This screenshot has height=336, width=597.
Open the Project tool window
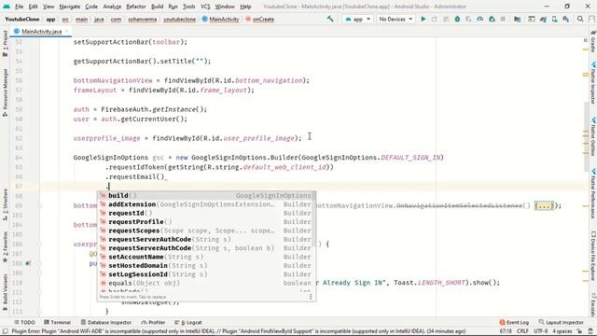click(x=5, y=43)
